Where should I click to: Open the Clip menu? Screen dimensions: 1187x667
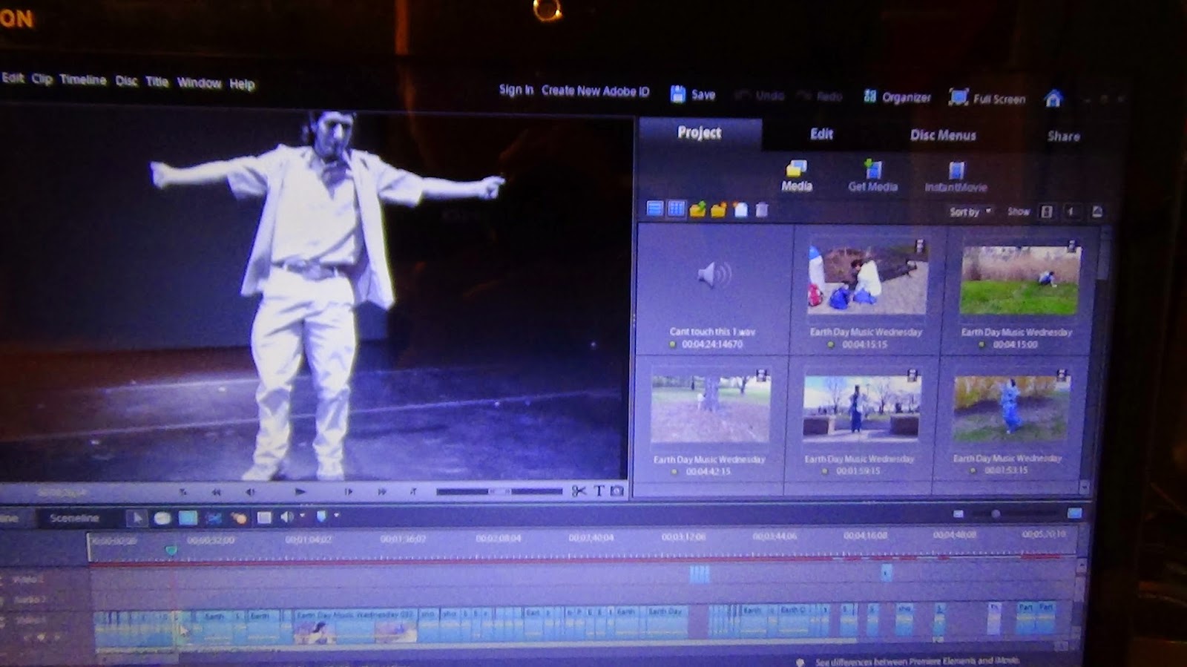(x=42, y=79)
